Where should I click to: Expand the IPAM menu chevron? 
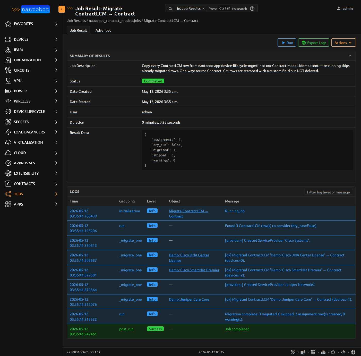pyautogui.click(x=56, y=50)
